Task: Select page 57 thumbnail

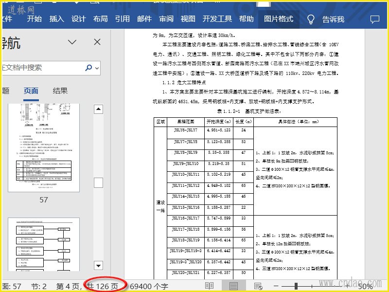Action: point(44,148)
